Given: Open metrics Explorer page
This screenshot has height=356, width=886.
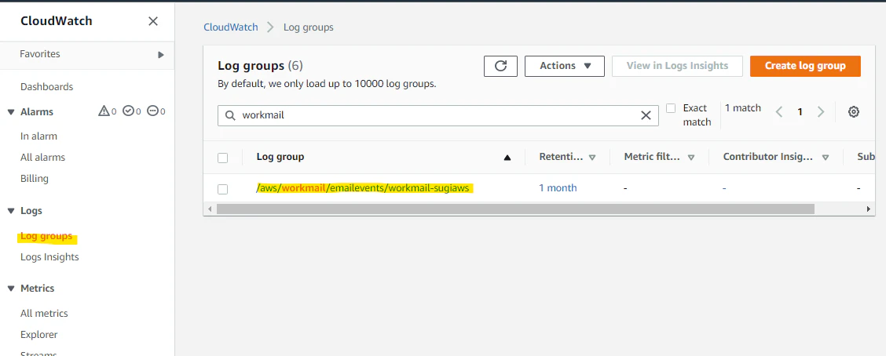Looking at the screenshot, I should click(x=39, y=335).
